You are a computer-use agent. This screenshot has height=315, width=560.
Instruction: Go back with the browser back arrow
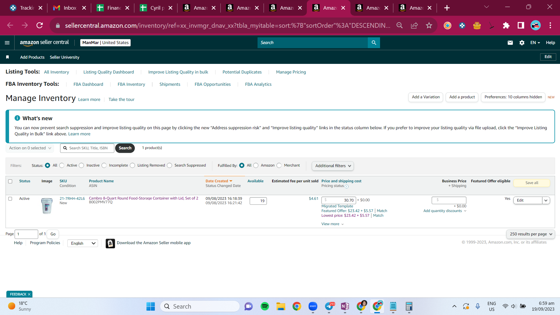tap(10, 26)
